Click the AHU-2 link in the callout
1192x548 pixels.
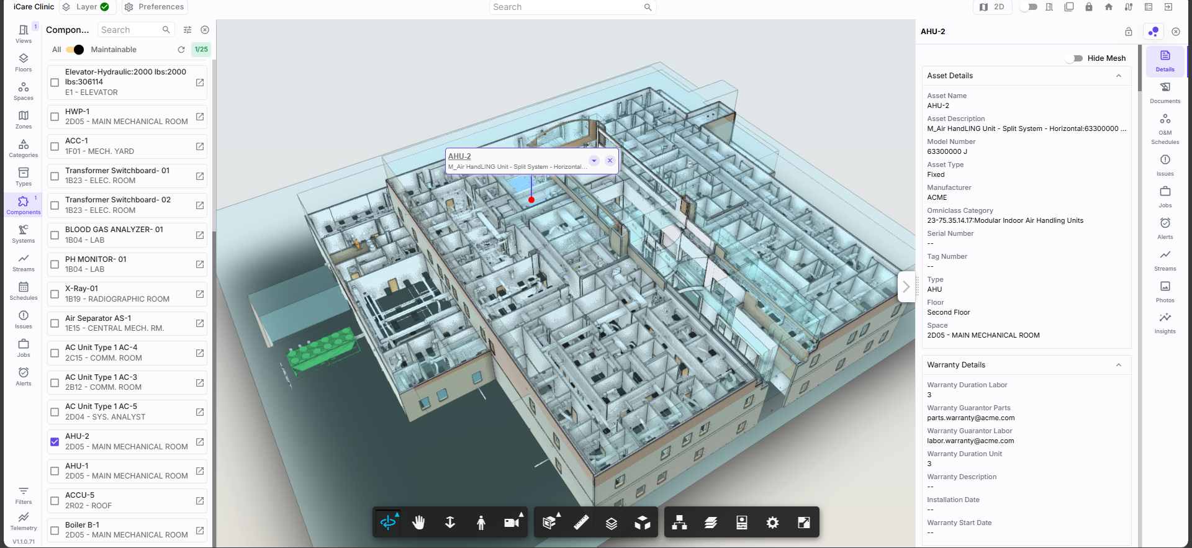coord(459,156)
